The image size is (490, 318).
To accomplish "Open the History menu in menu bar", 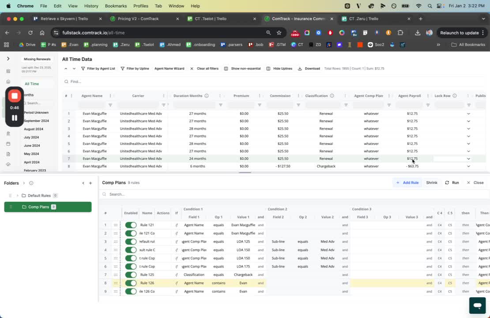I will point(91,6).
